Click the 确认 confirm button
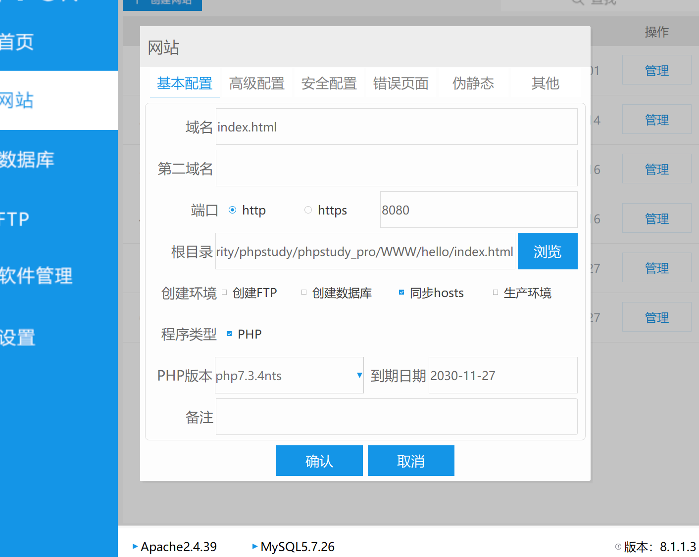Image resolution: width=699 pixels, height=557 pixels. pyautogui.click(x=319, y=461)
